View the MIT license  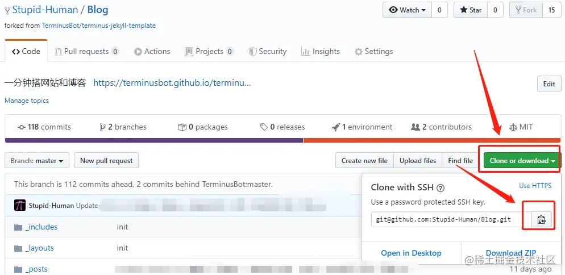coord(521,127)
